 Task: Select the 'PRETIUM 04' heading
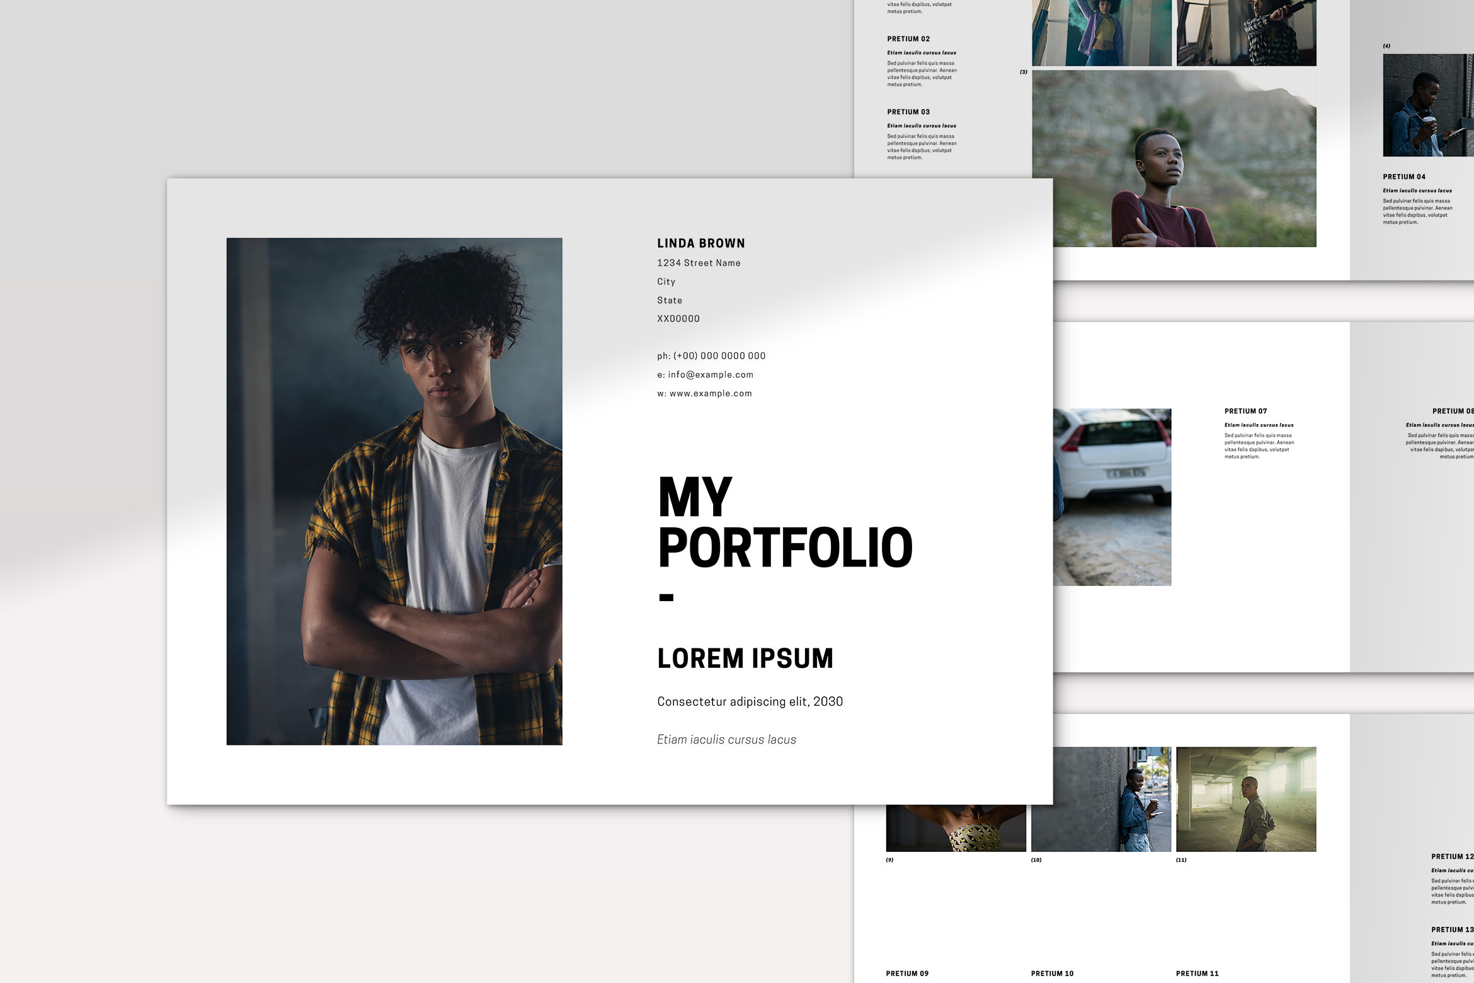tap(1404, 177)
